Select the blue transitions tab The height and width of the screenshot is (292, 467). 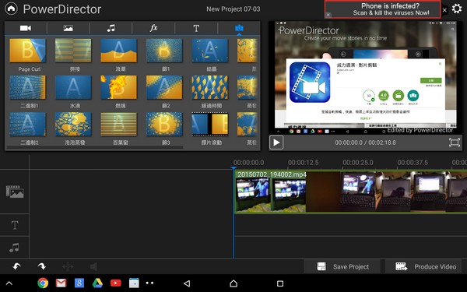[x=239, y=28]
